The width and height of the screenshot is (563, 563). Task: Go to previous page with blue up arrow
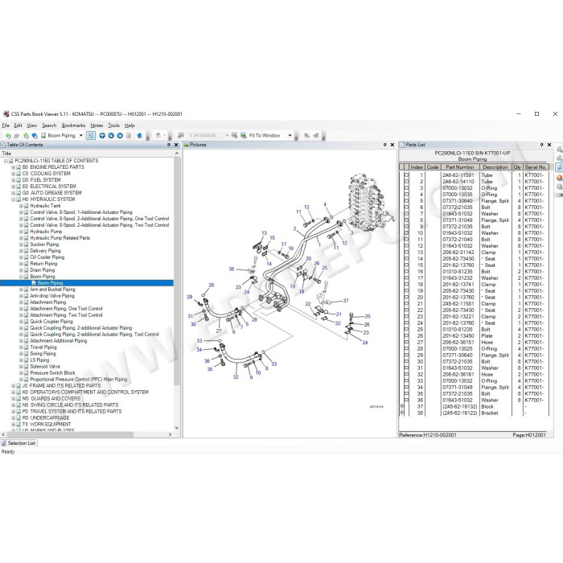click(102, 136)
